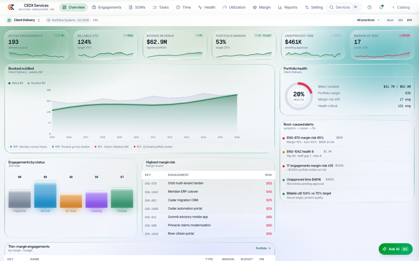The image size is (419, 261).
Task: Click the Closed status bar
Action: coord(122,198)
